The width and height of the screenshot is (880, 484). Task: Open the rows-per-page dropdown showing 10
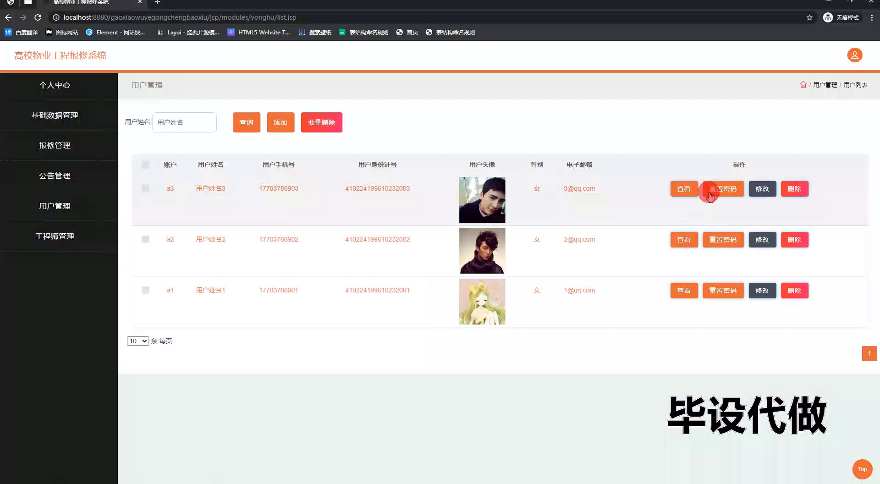(137, 341)
